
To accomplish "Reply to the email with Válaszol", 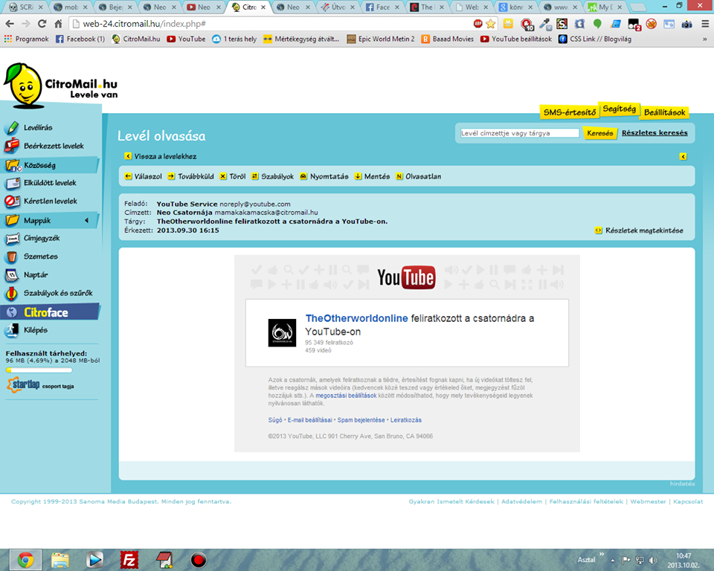I will pos(144,177).
